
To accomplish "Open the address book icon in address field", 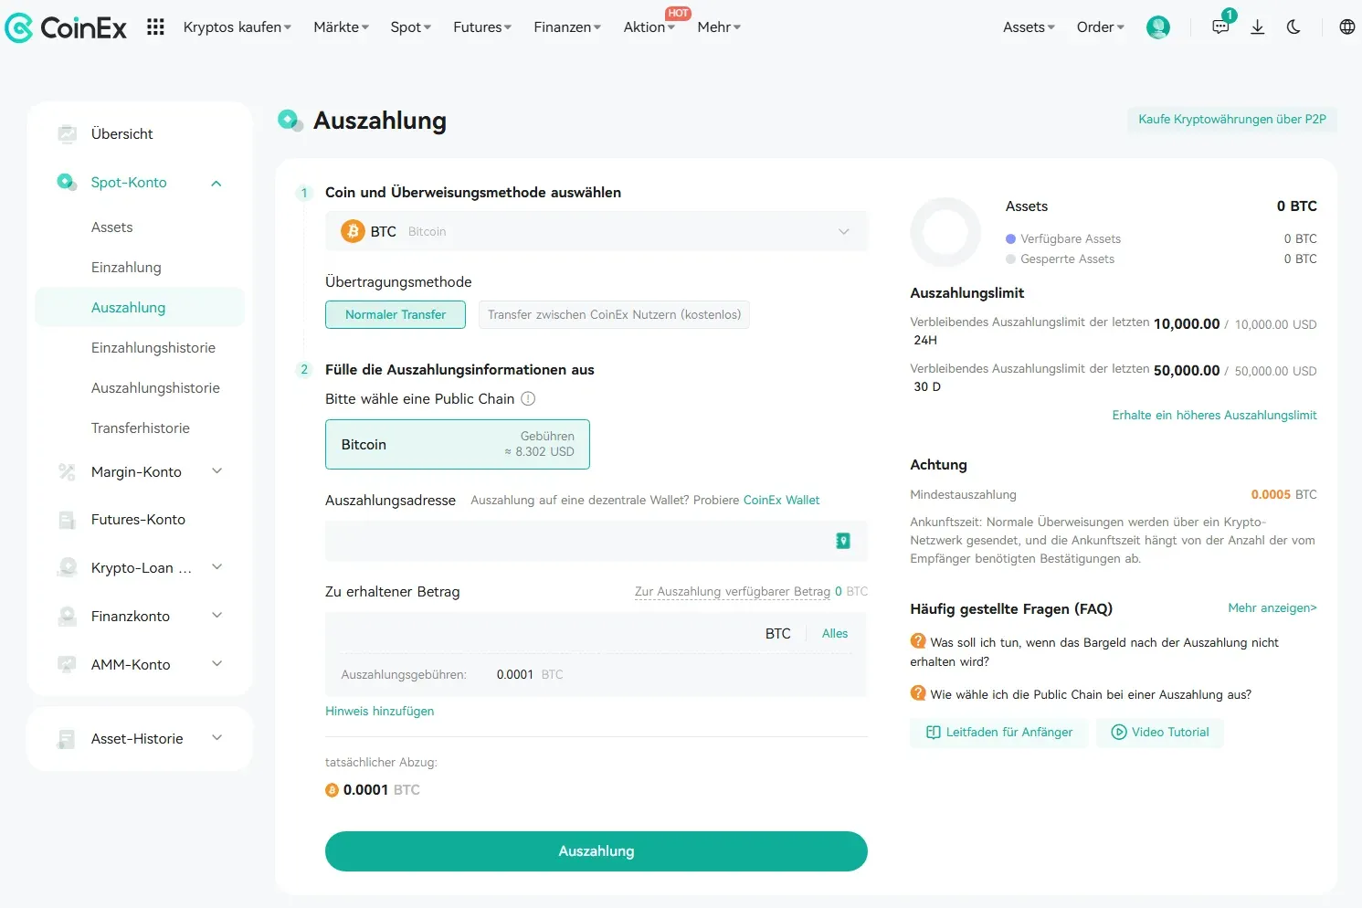I will point(843,541).
